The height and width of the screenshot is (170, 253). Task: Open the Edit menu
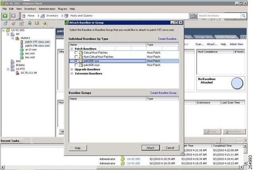pyautogui.click(x=11, y=9)
